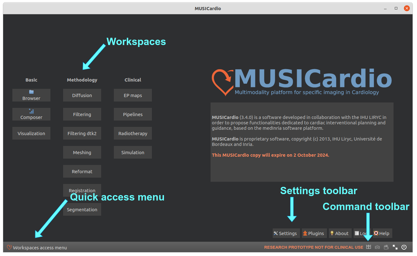
Task: Click the heart icon beside Workspaces access menu
Action: [x=9, y=247]
